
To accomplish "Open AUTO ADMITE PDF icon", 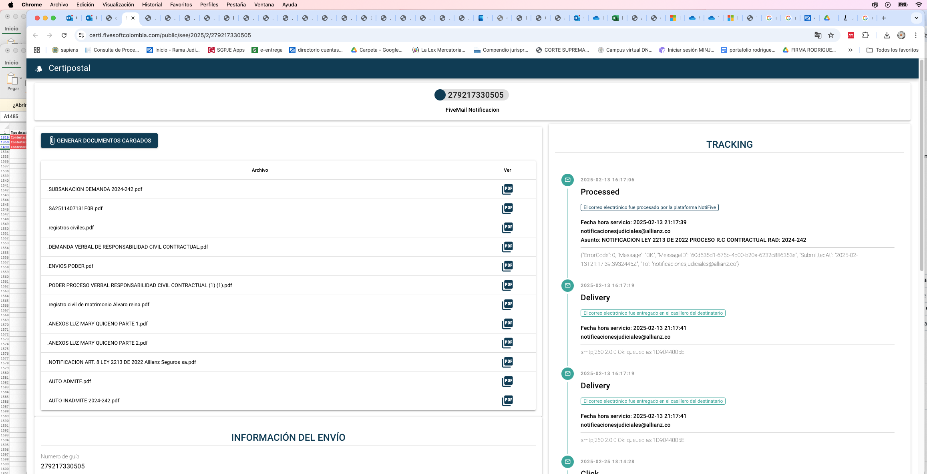I will [507, 381].
